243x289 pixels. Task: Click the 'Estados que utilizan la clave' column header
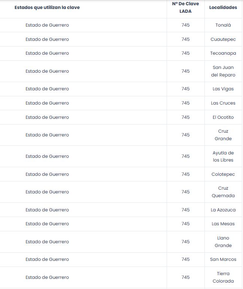(47, 7)
